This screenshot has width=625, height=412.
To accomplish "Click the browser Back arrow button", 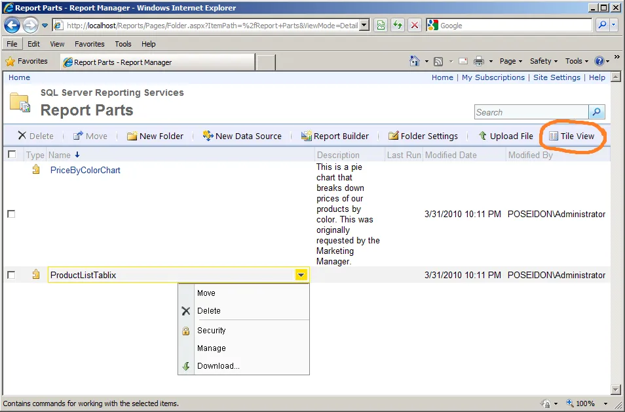I will click(12, 26).
